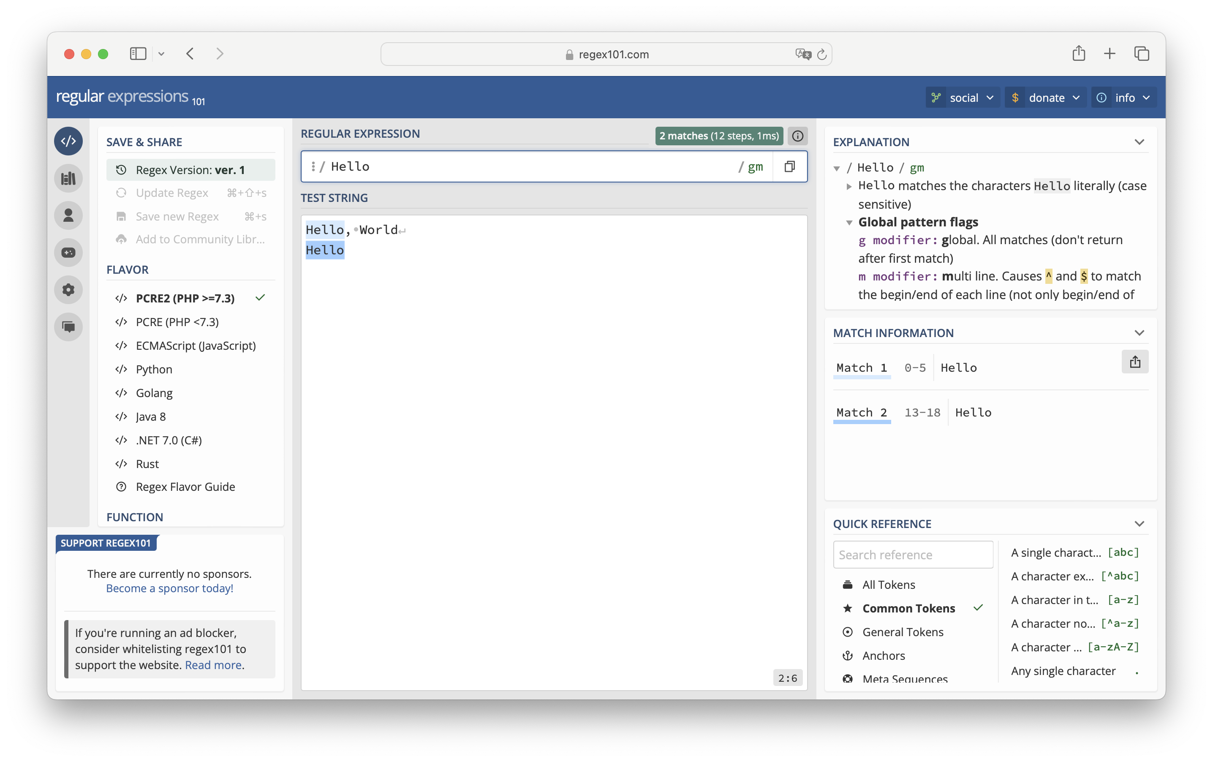
Task: Open the social dropdown menu
Action: (x=963, y=98)
